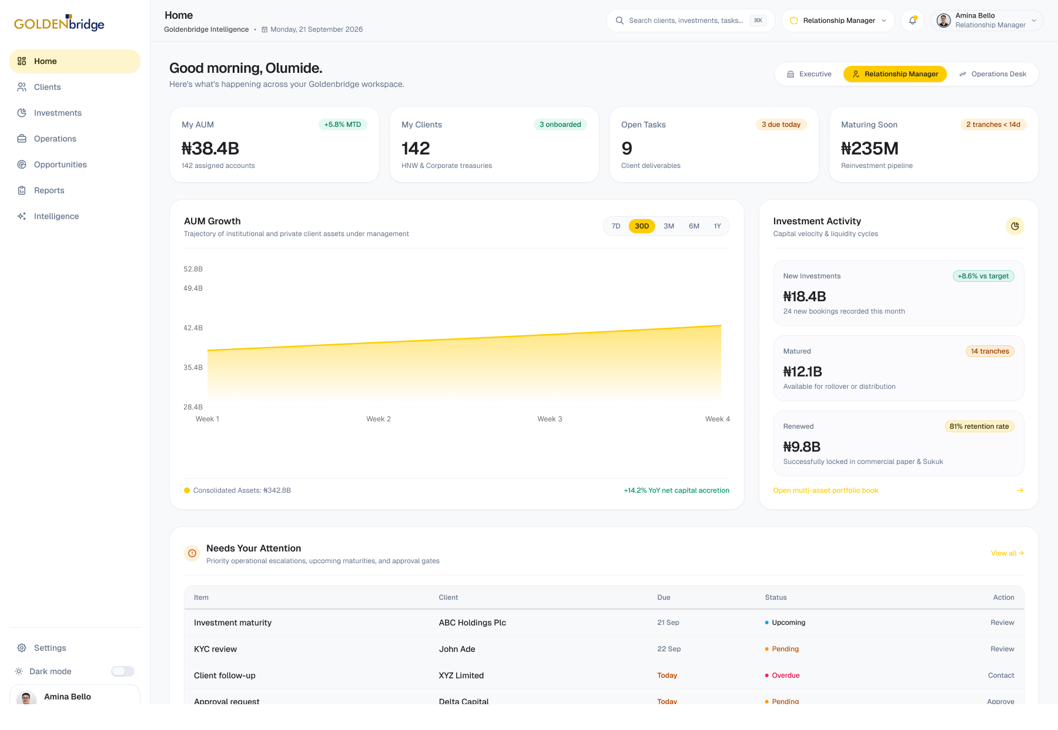
Task: Open multi-asset portfolio book link
Action: click(x=825, y=490)
